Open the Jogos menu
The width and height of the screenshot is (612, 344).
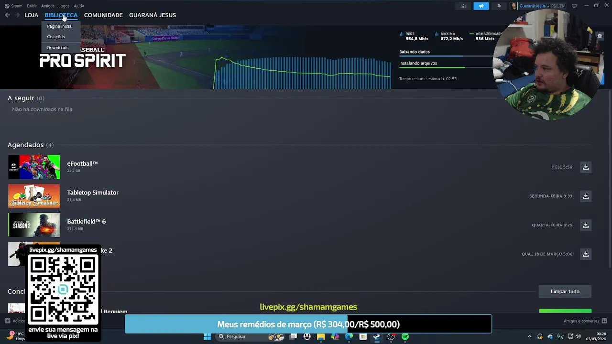(x=64, y=6)
